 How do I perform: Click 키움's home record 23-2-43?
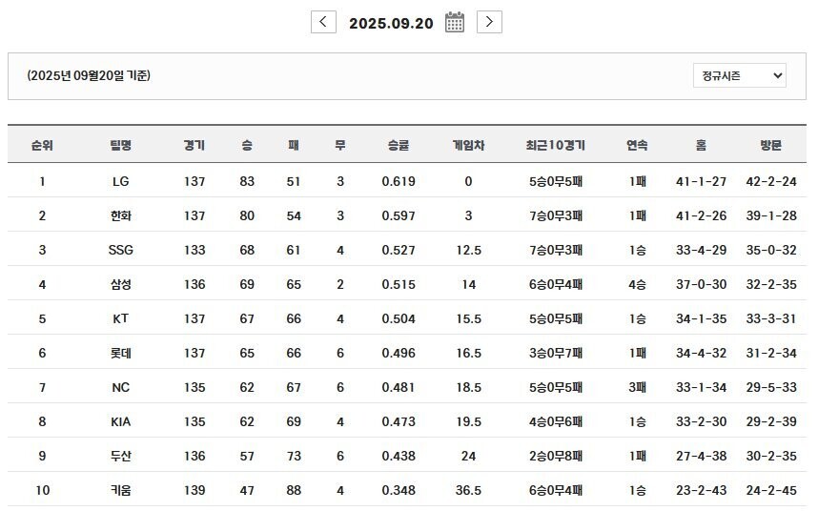coord(701,490)
